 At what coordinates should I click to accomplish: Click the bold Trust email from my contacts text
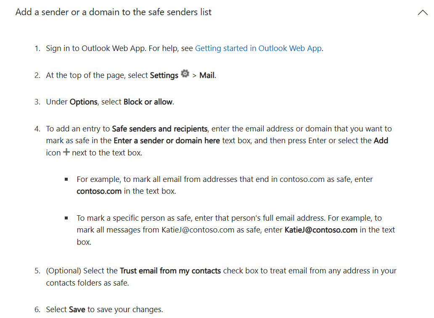point(170,271)
